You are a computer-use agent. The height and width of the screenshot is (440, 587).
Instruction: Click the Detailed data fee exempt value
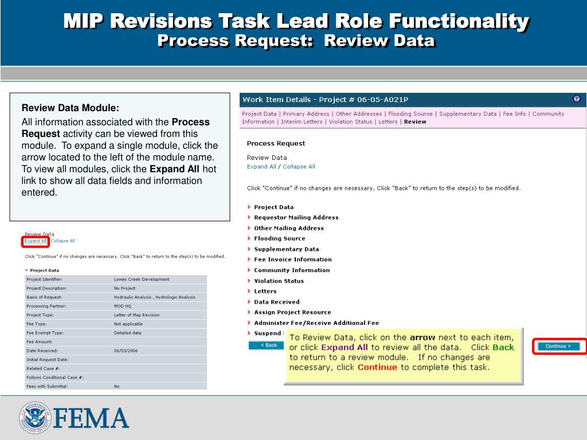127,333
